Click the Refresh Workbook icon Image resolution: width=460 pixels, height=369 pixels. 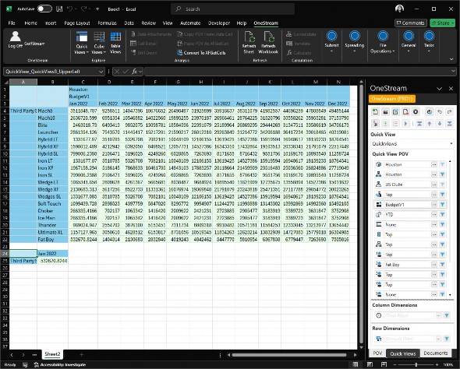click(x=268, y=37)
